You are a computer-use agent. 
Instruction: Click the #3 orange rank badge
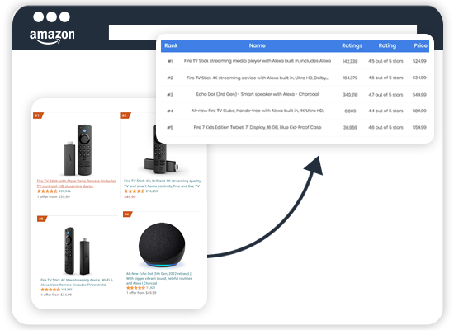[42, 219]
